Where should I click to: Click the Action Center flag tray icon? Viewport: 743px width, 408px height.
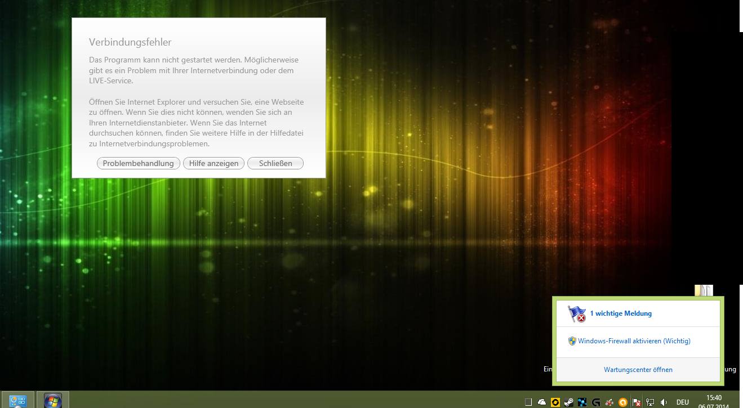click(637, 402)
